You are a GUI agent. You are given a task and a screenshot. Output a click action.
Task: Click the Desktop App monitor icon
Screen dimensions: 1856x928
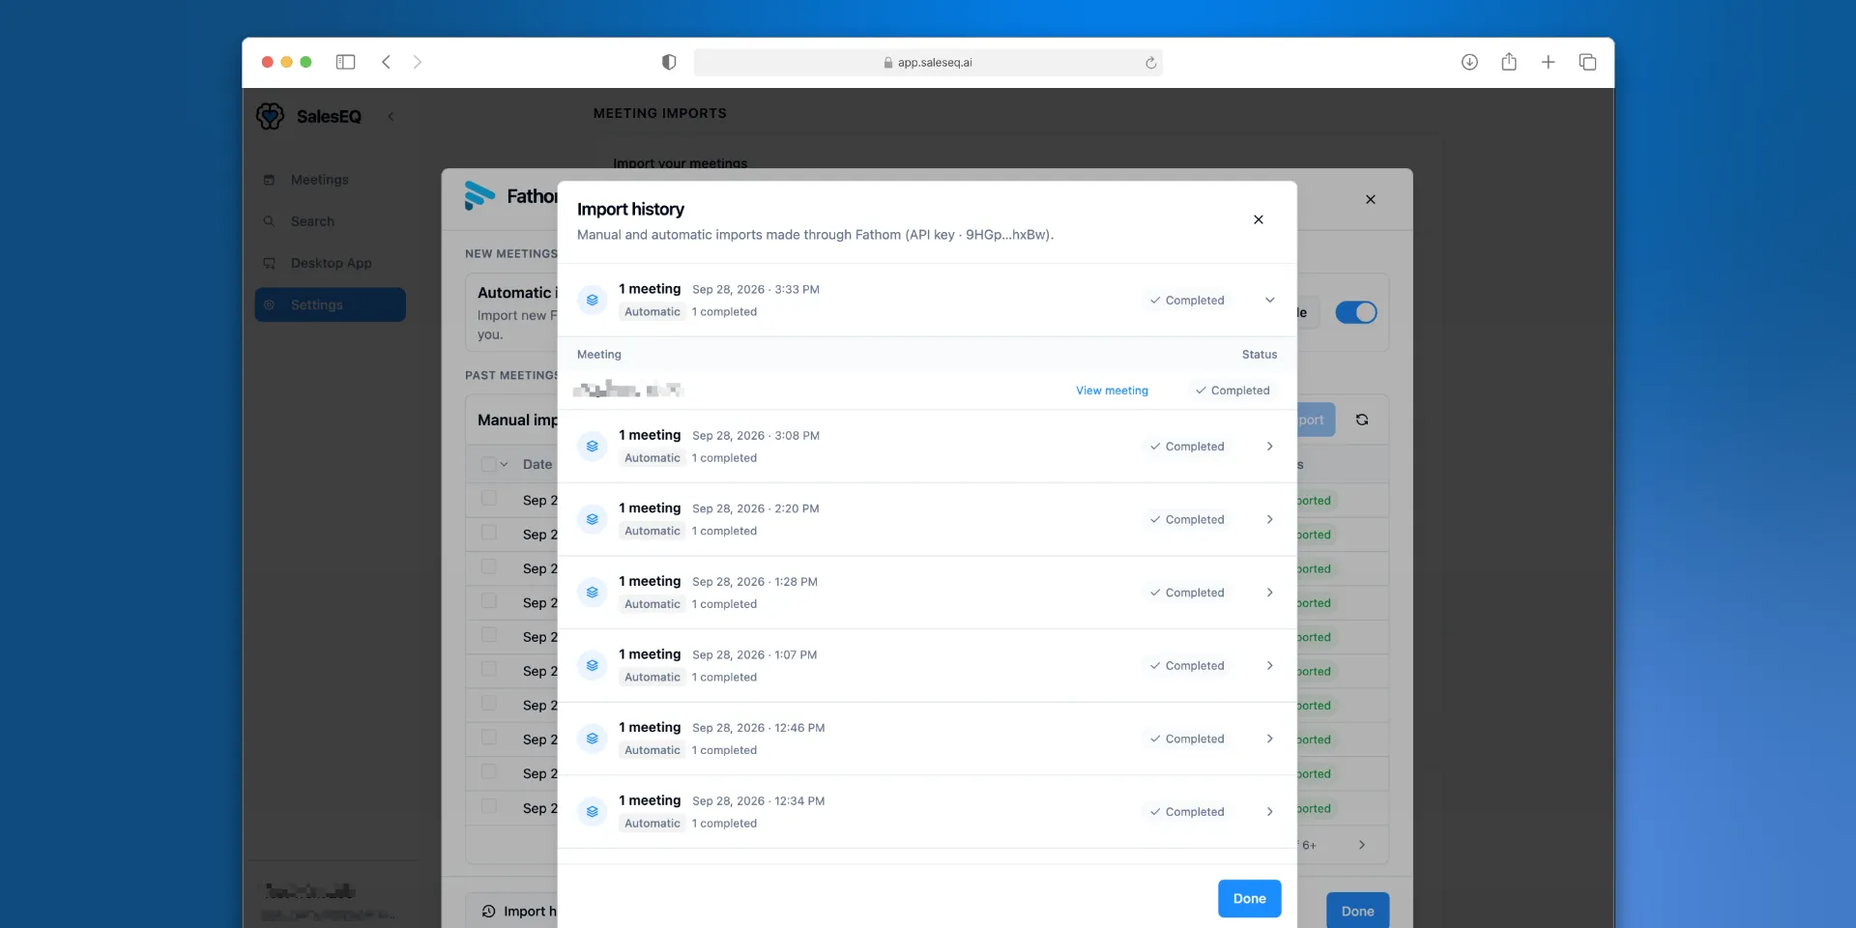270,263
